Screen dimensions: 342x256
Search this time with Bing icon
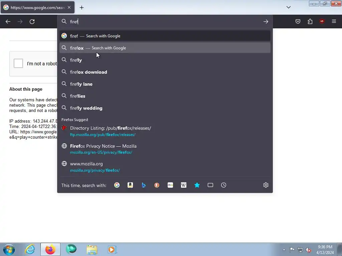pos(144,185)
